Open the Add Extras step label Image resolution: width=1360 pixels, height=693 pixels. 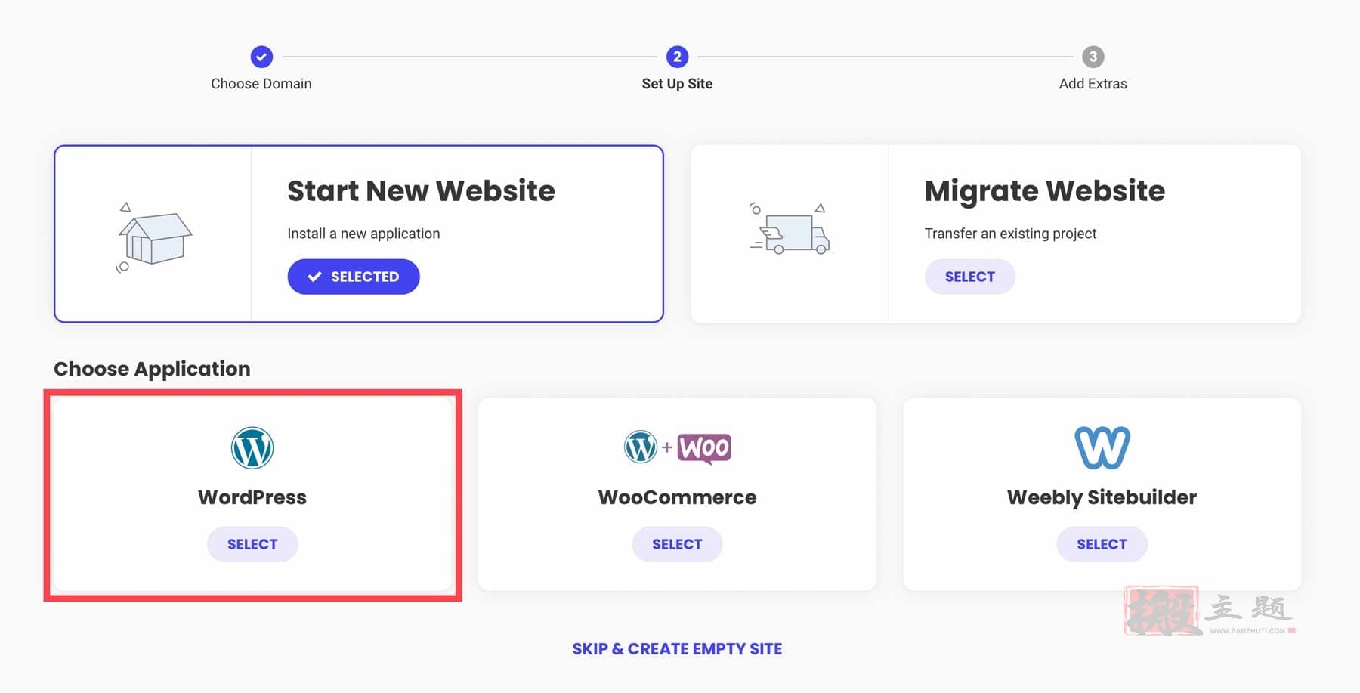click(x=1093, y=84)
